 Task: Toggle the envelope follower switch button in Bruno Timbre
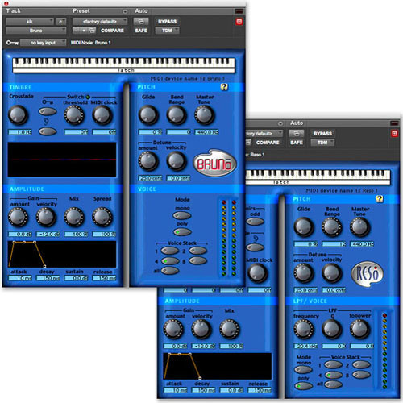48,131
